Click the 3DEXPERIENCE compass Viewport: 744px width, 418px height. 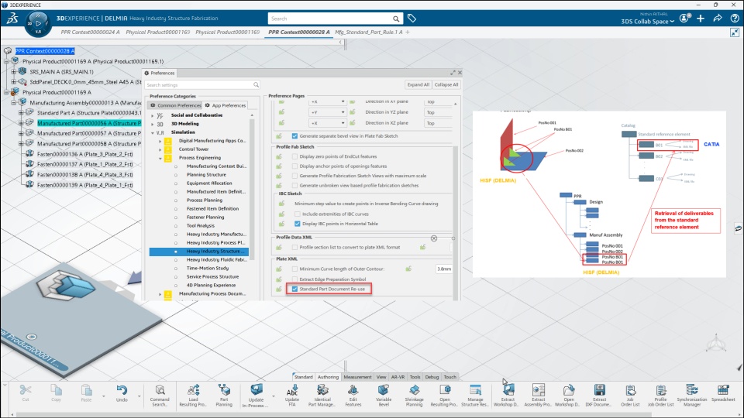[x=37, y=23]
